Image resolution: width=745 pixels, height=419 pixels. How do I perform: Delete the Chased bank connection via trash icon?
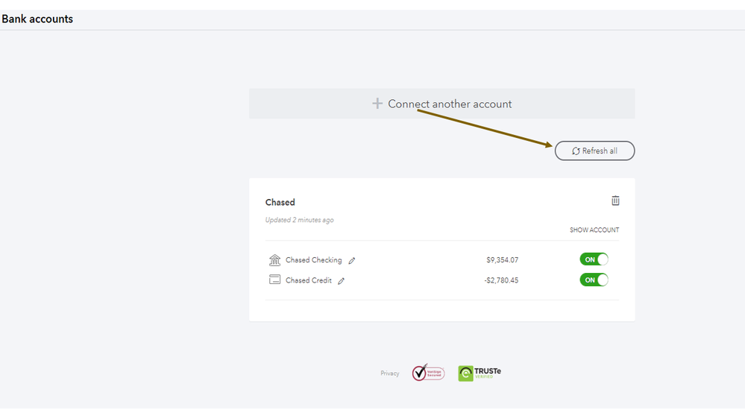615,201
